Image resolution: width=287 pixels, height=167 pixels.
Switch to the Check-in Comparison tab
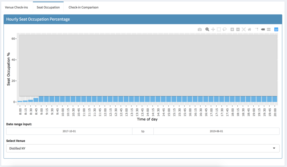tap(84, 7)
